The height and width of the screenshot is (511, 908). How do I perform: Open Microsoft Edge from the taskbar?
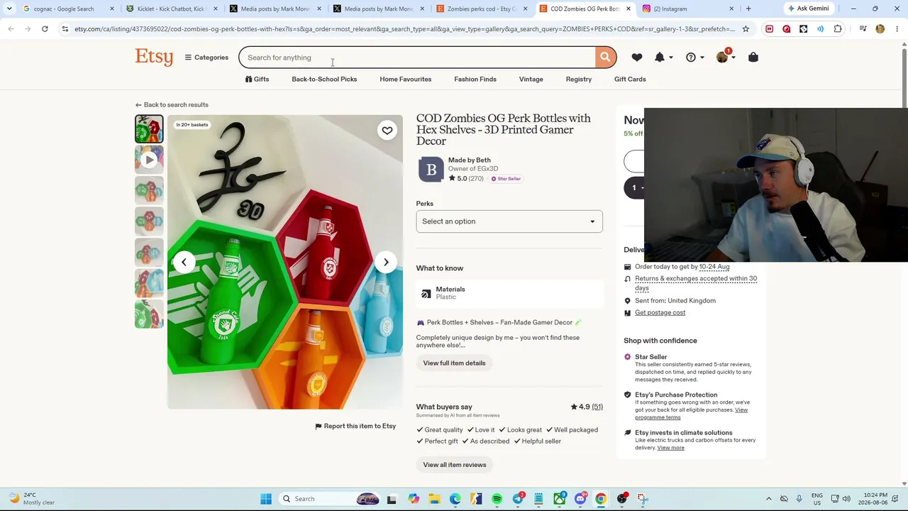(455, 499)
